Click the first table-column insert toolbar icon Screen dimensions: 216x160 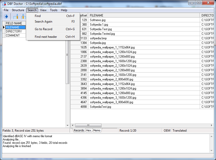pyautogui.click(x=16, y=17)
